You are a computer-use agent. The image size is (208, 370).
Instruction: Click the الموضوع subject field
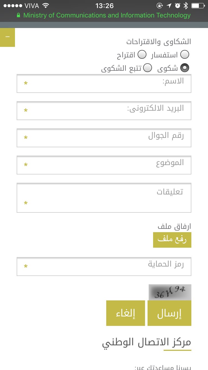tap(104, 165)
